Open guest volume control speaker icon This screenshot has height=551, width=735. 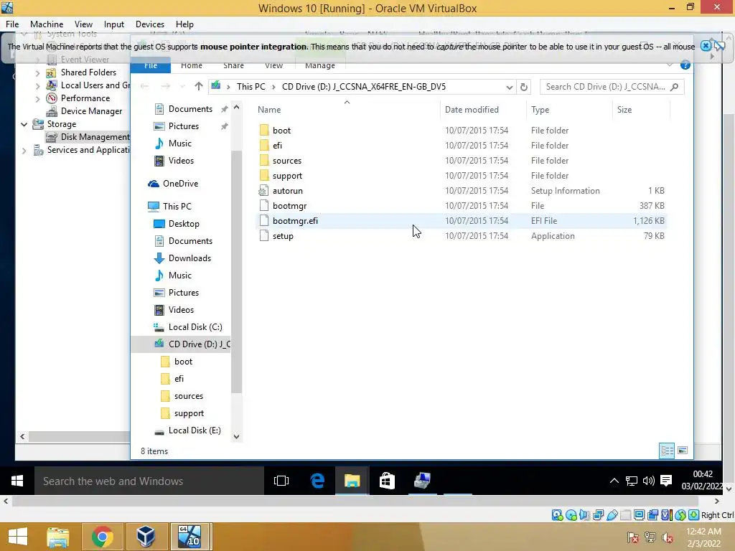tap(649, 481)
